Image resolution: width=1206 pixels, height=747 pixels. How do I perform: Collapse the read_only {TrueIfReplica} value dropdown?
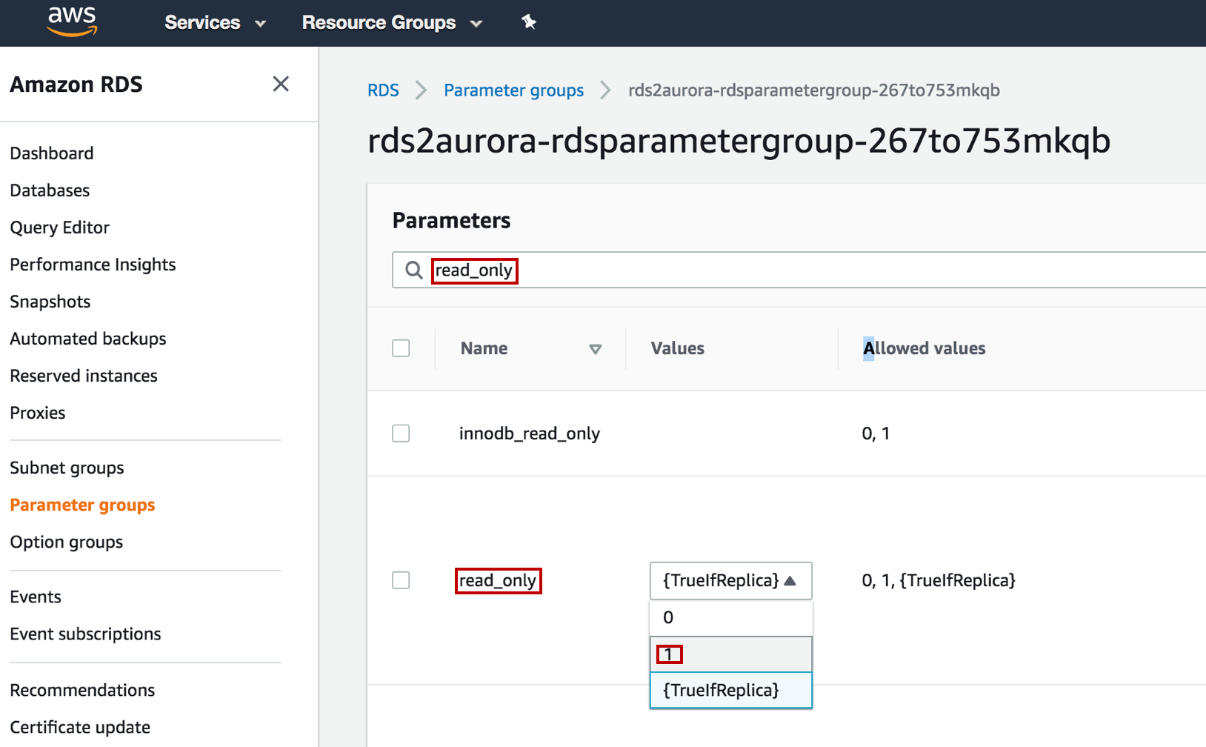(x=730, y=581)
